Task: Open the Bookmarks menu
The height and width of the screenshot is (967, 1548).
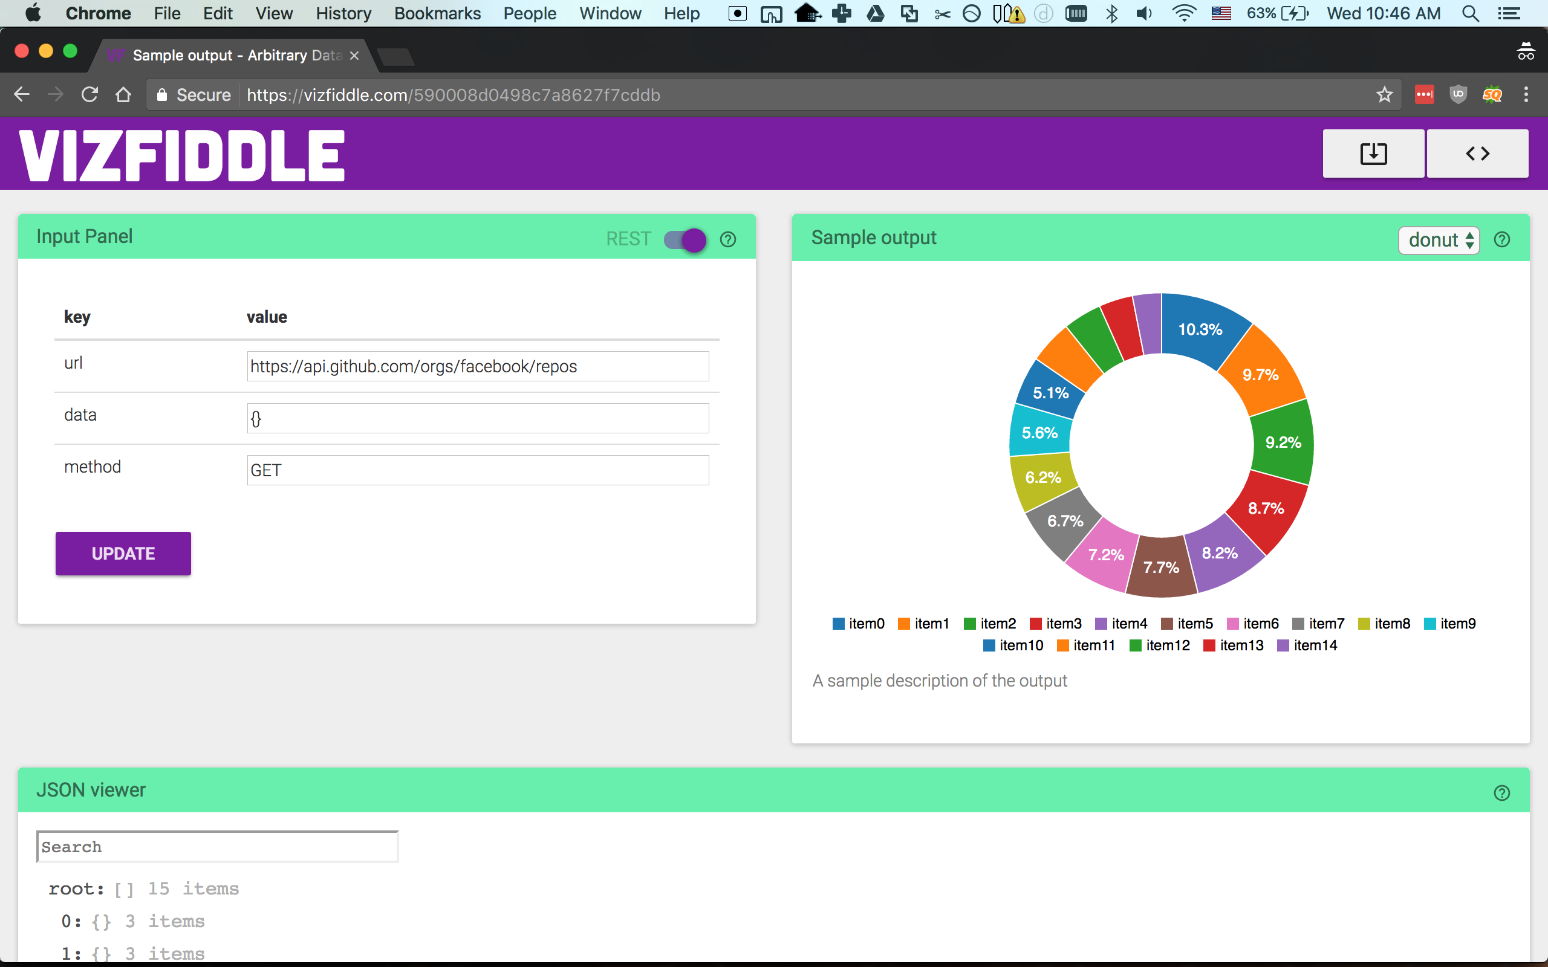Action: [x=437, y=13]
